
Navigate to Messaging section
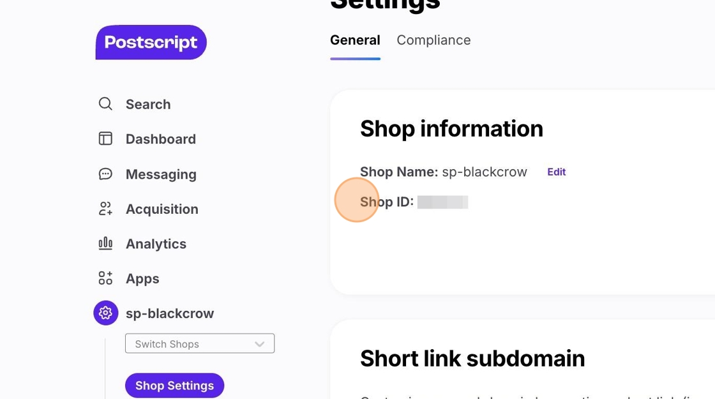(x=161, y=174)
